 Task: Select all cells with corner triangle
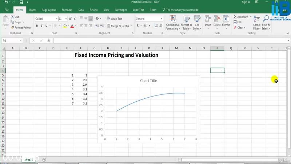tap(3, 48)
